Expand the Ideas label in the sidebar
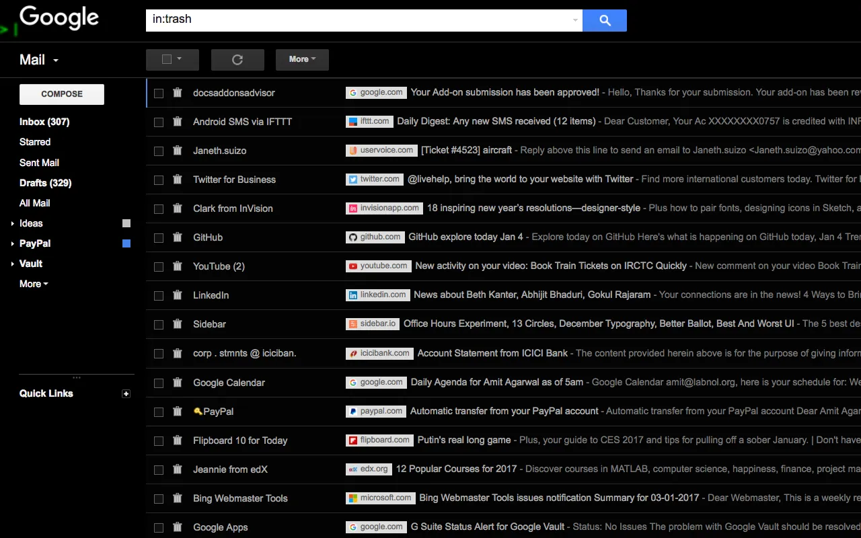 tap(11, 223)
